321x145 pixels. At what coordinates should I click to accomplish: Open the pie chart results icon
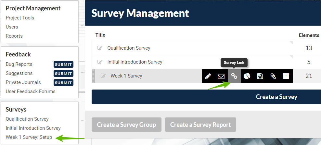tap(247, 76)
